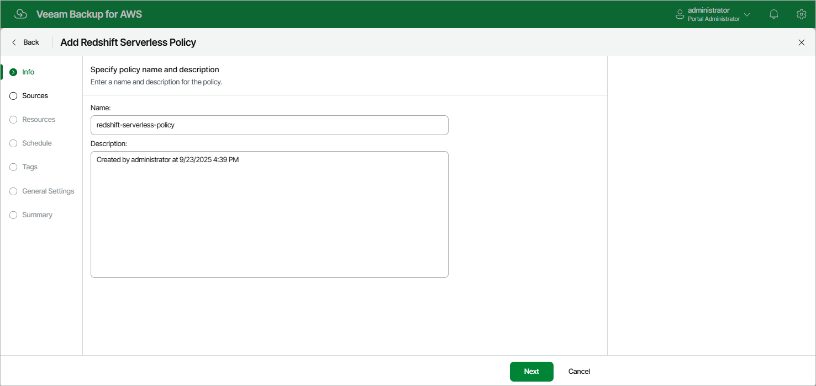Click the Veeam cloud logo icon

[x=20, y=14]
